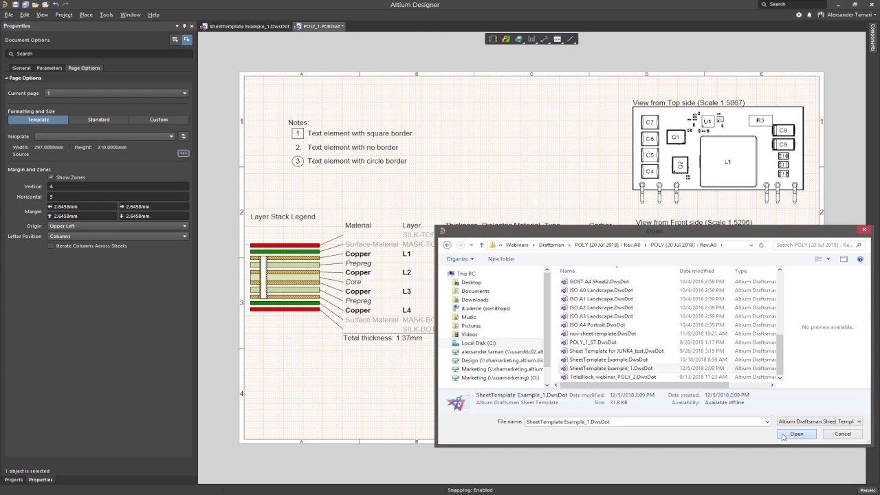
Task: Click the line drawing tool in floating toolbar
Action: click(570, 39)
